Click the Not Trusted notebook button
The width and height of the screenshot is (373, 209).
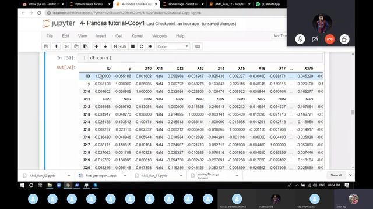[x=280, y=36]
